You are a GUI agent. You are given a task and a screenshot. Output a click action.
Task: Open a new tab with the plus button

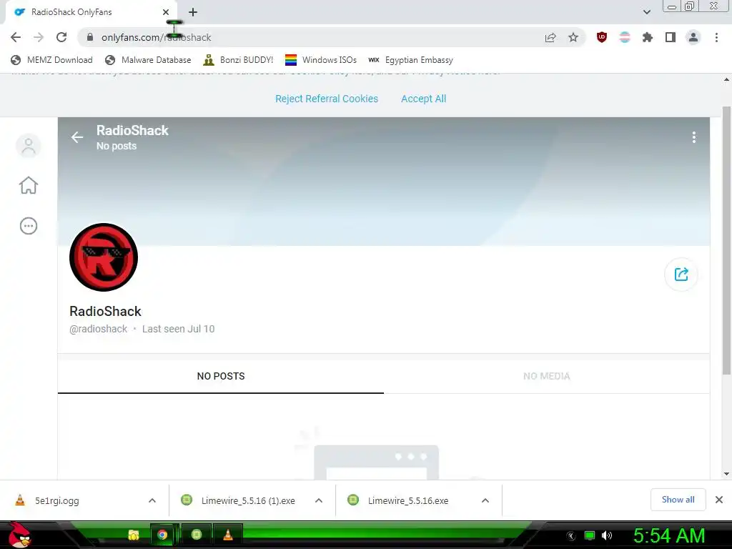click(193, 12)
